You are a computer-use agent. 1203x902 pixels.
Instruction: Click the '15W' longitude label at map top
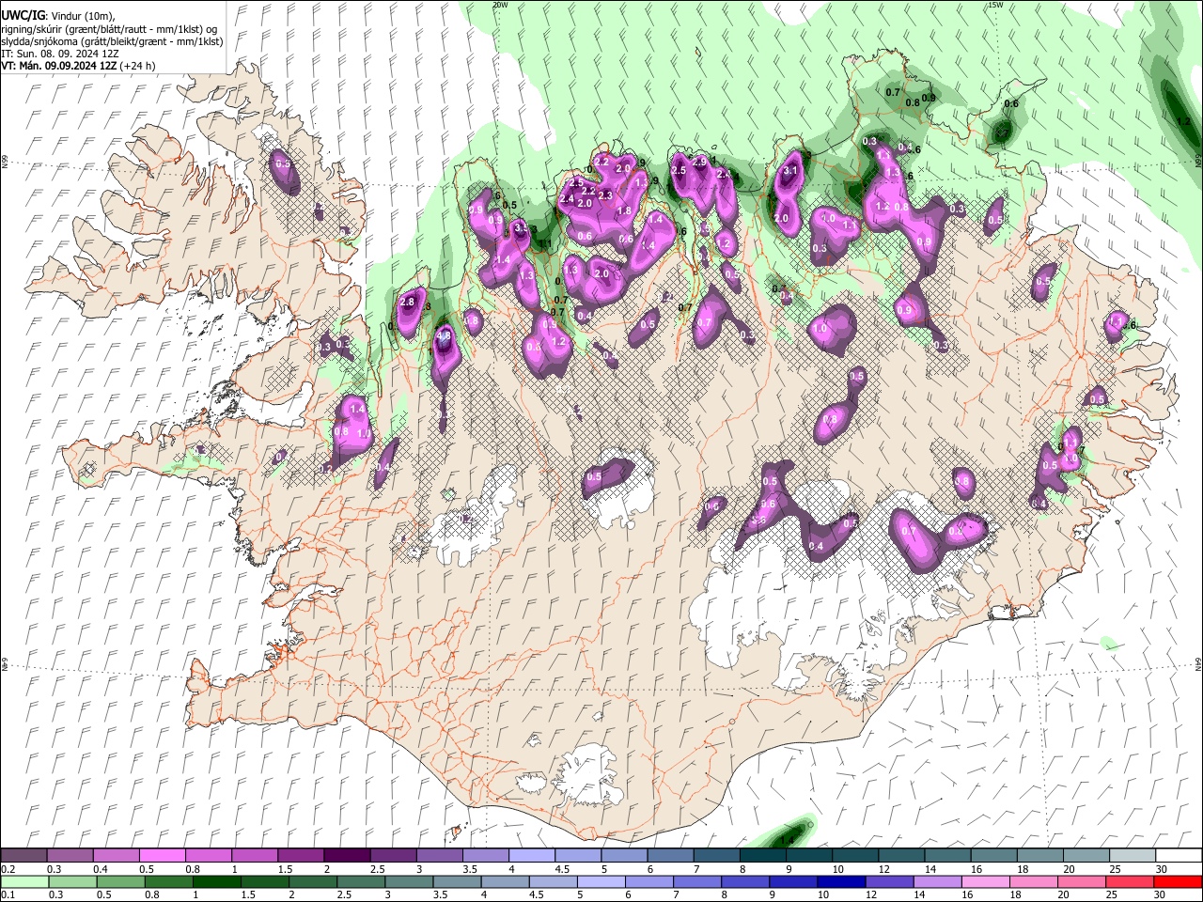(996, 5)
